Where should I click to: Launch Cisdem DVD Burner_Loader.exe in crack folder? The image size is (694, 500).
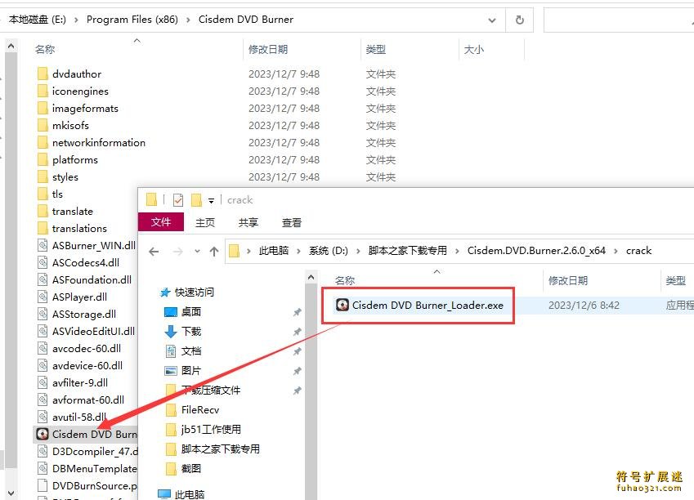426,305
